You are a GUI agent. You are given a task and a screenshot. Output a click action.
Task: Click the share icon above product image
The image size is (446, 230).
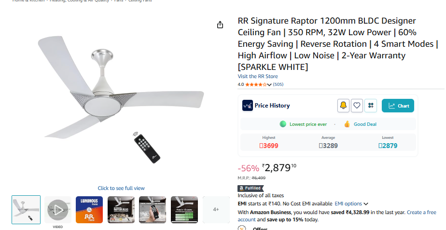pyautogui.click(x=220, y=25)
